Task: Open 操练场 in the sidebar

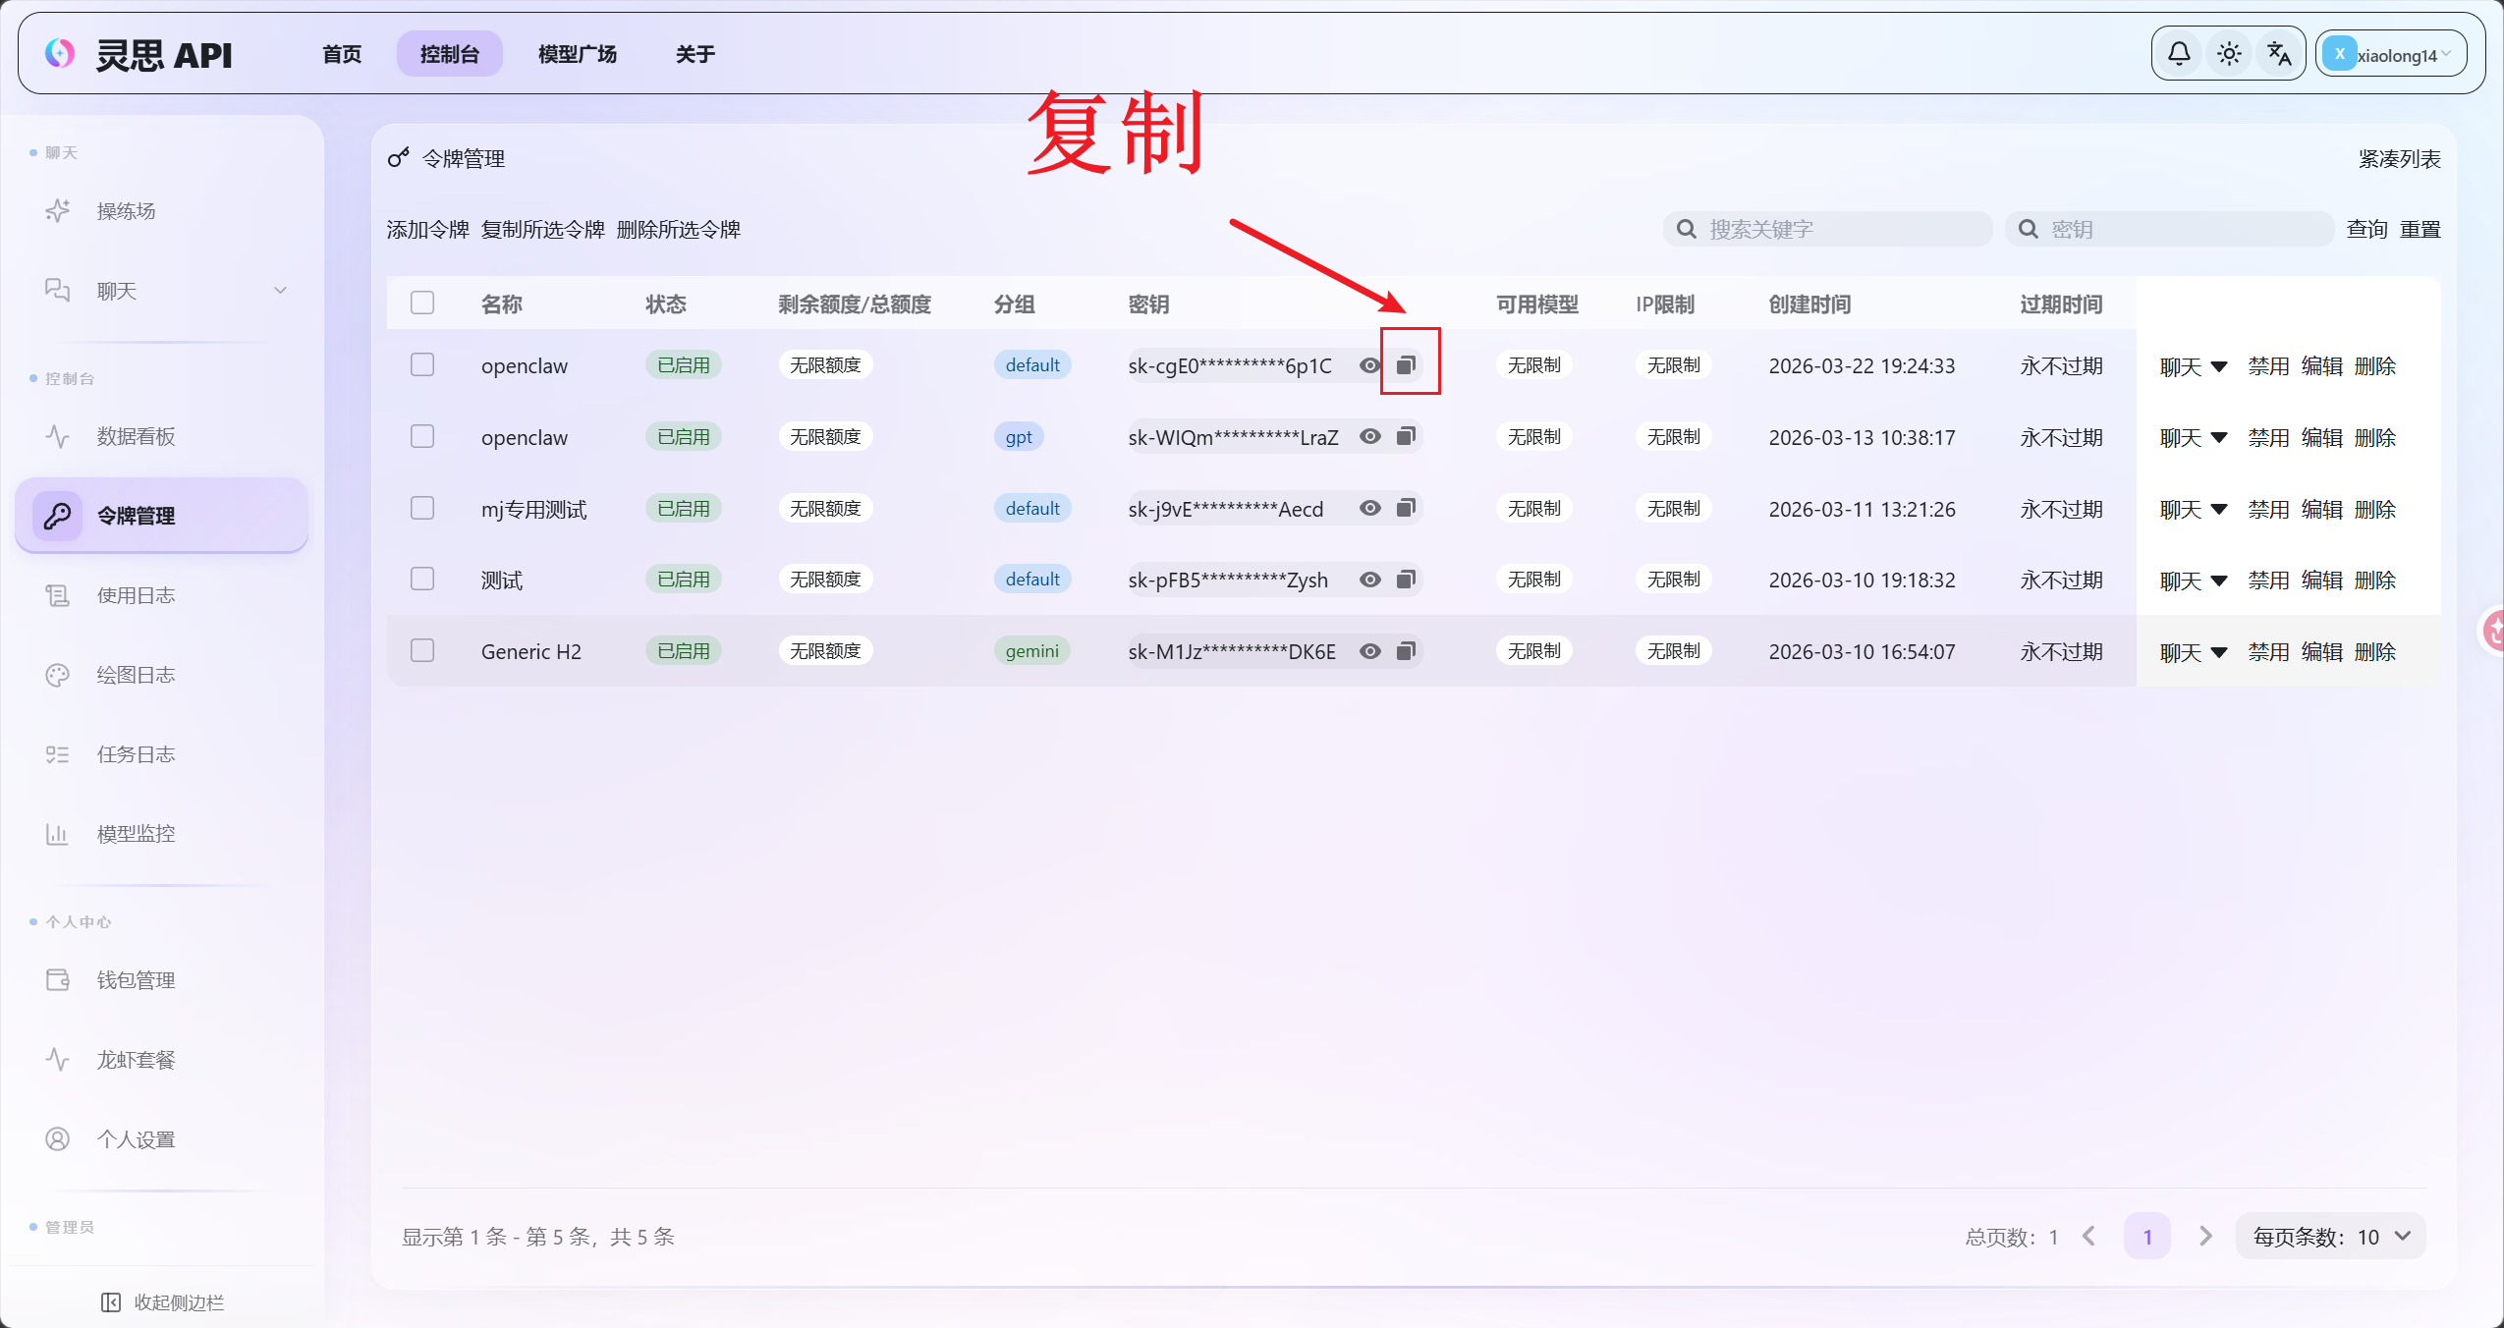Action: (162, 211)
